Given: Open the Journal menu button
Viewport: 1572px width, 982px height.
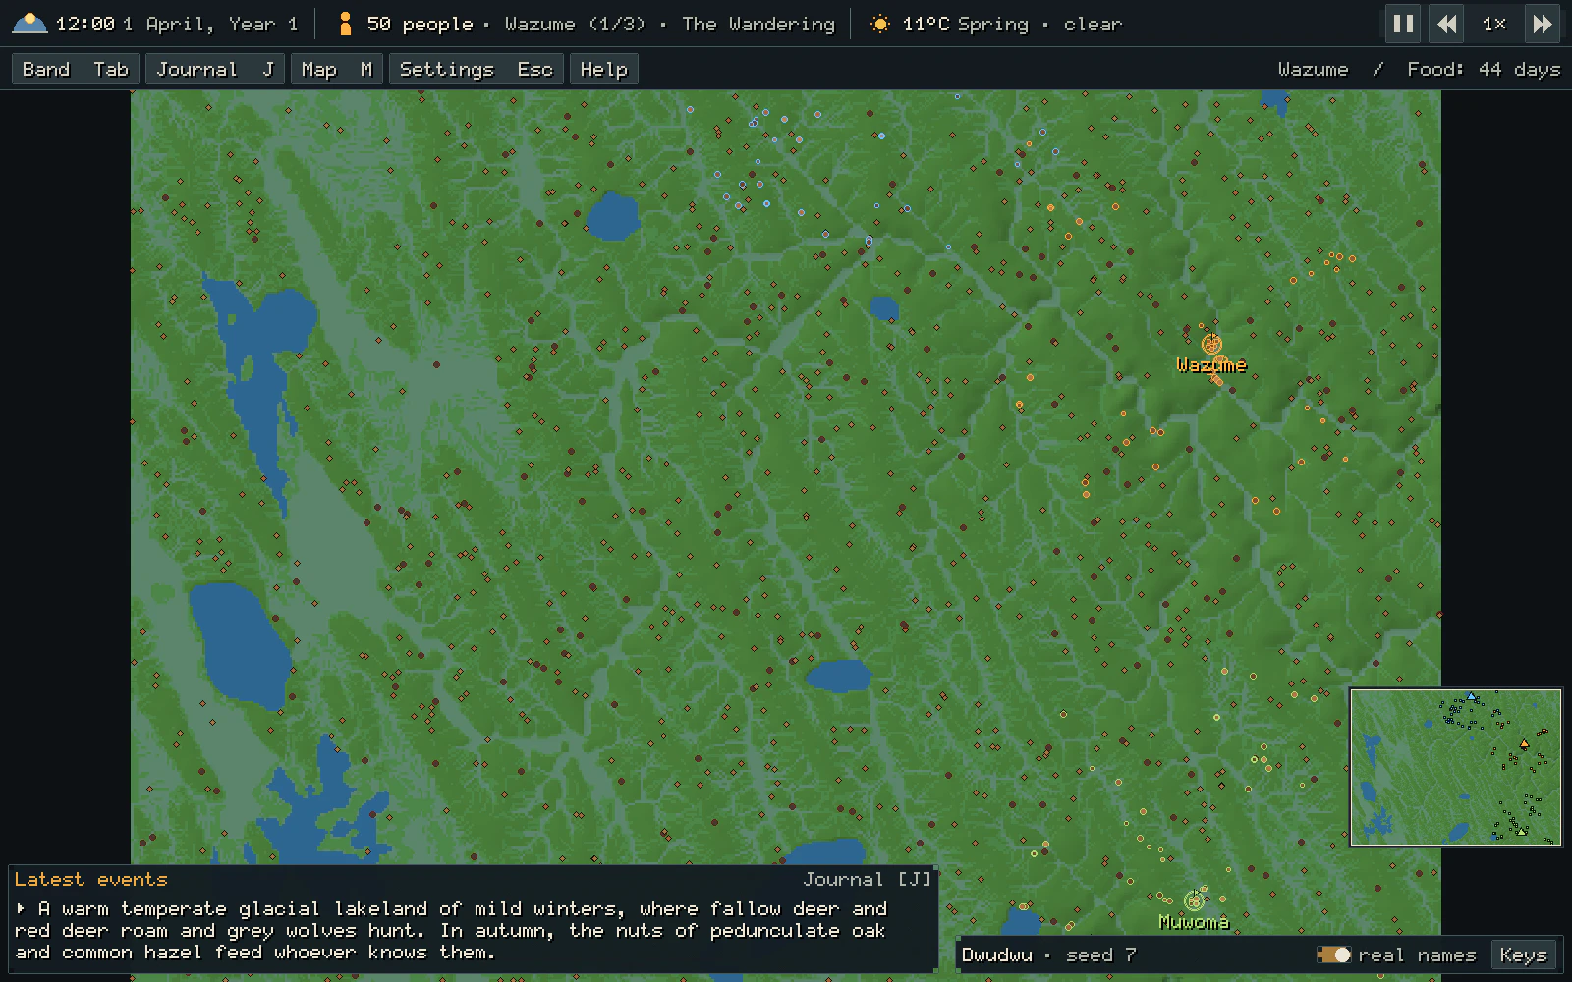Looking at the screenshot, I should [x=215, y=69].
